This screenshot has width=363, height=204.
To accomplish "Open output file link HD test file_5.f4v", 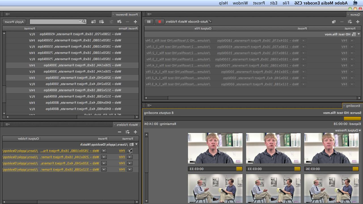I will 178,41.
